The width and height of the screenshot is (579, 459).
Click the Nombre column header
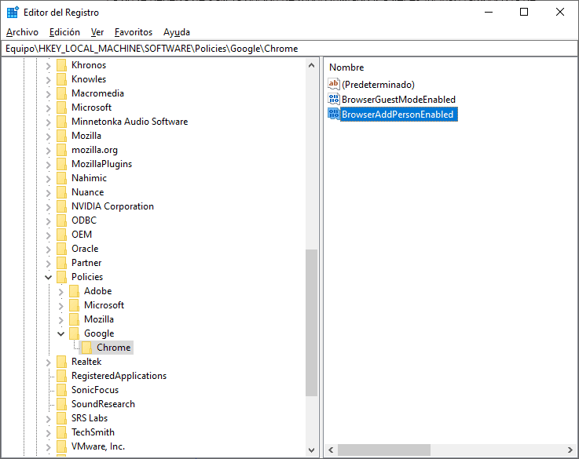click(346, 67)
